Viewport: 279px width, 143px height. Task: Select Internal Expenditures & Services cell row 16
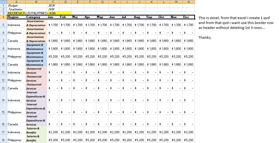(x=36, y=120)
